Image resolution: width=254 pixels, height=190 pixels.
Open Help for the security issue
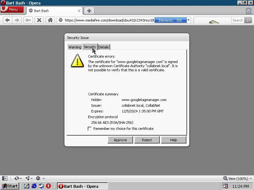[x=173, y=140]
